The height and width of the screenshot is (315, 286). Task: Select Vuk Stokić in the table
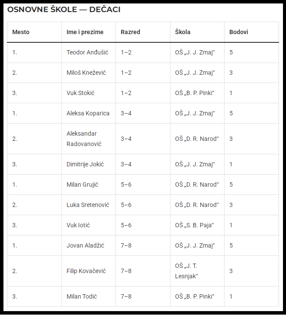coord(80,93)
